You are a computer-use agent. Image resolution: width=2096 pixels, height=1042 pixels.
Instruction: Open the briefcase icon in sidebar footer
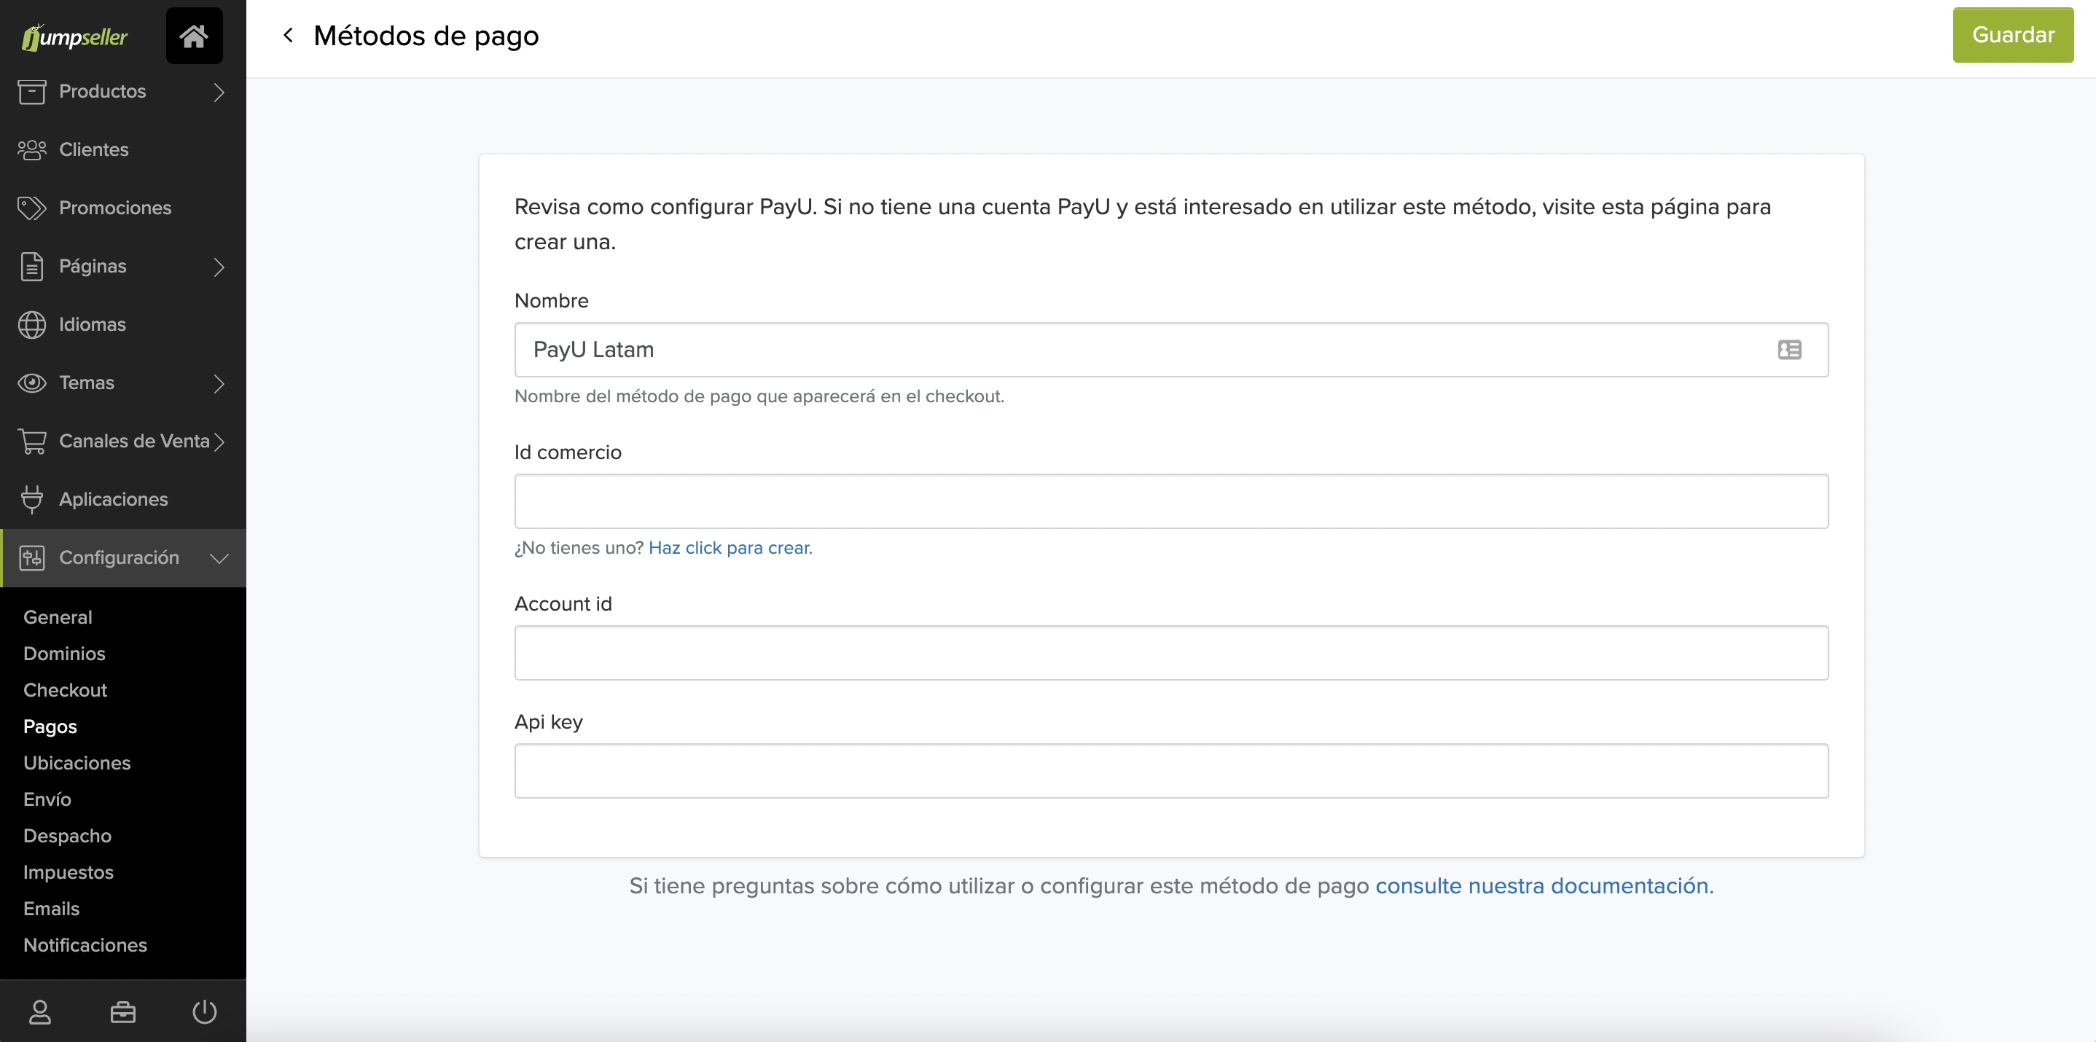123,1012
